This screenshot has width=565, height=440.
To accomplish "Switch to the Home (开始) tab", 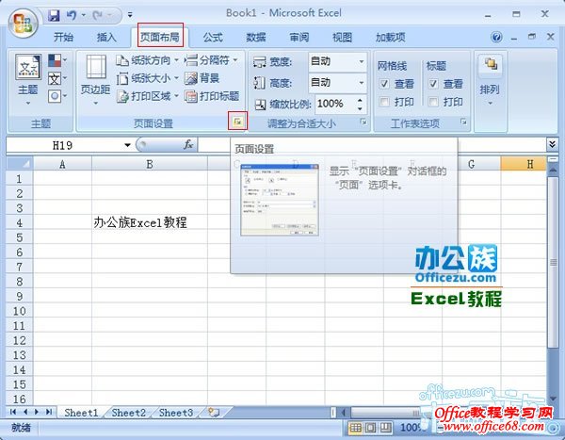I will point(63,37).
